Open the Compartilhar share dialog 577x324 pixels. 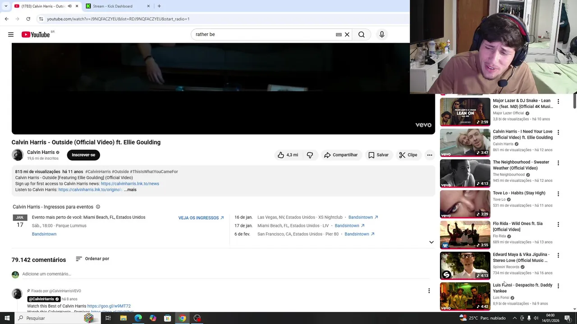(x=341, y=155)
